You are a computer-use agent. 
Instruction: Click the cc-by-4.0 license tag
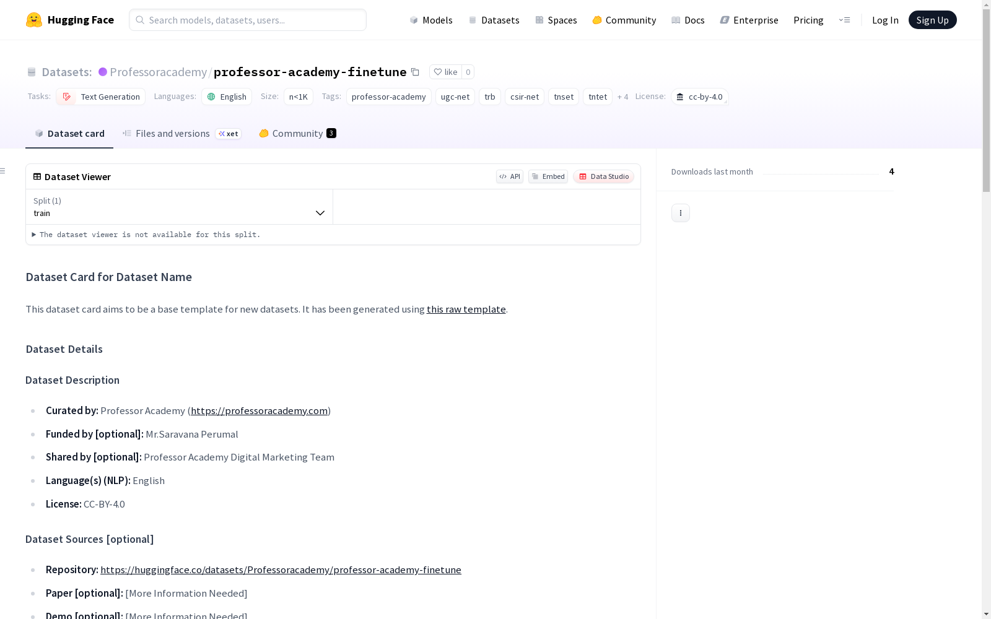pos(699,97)
